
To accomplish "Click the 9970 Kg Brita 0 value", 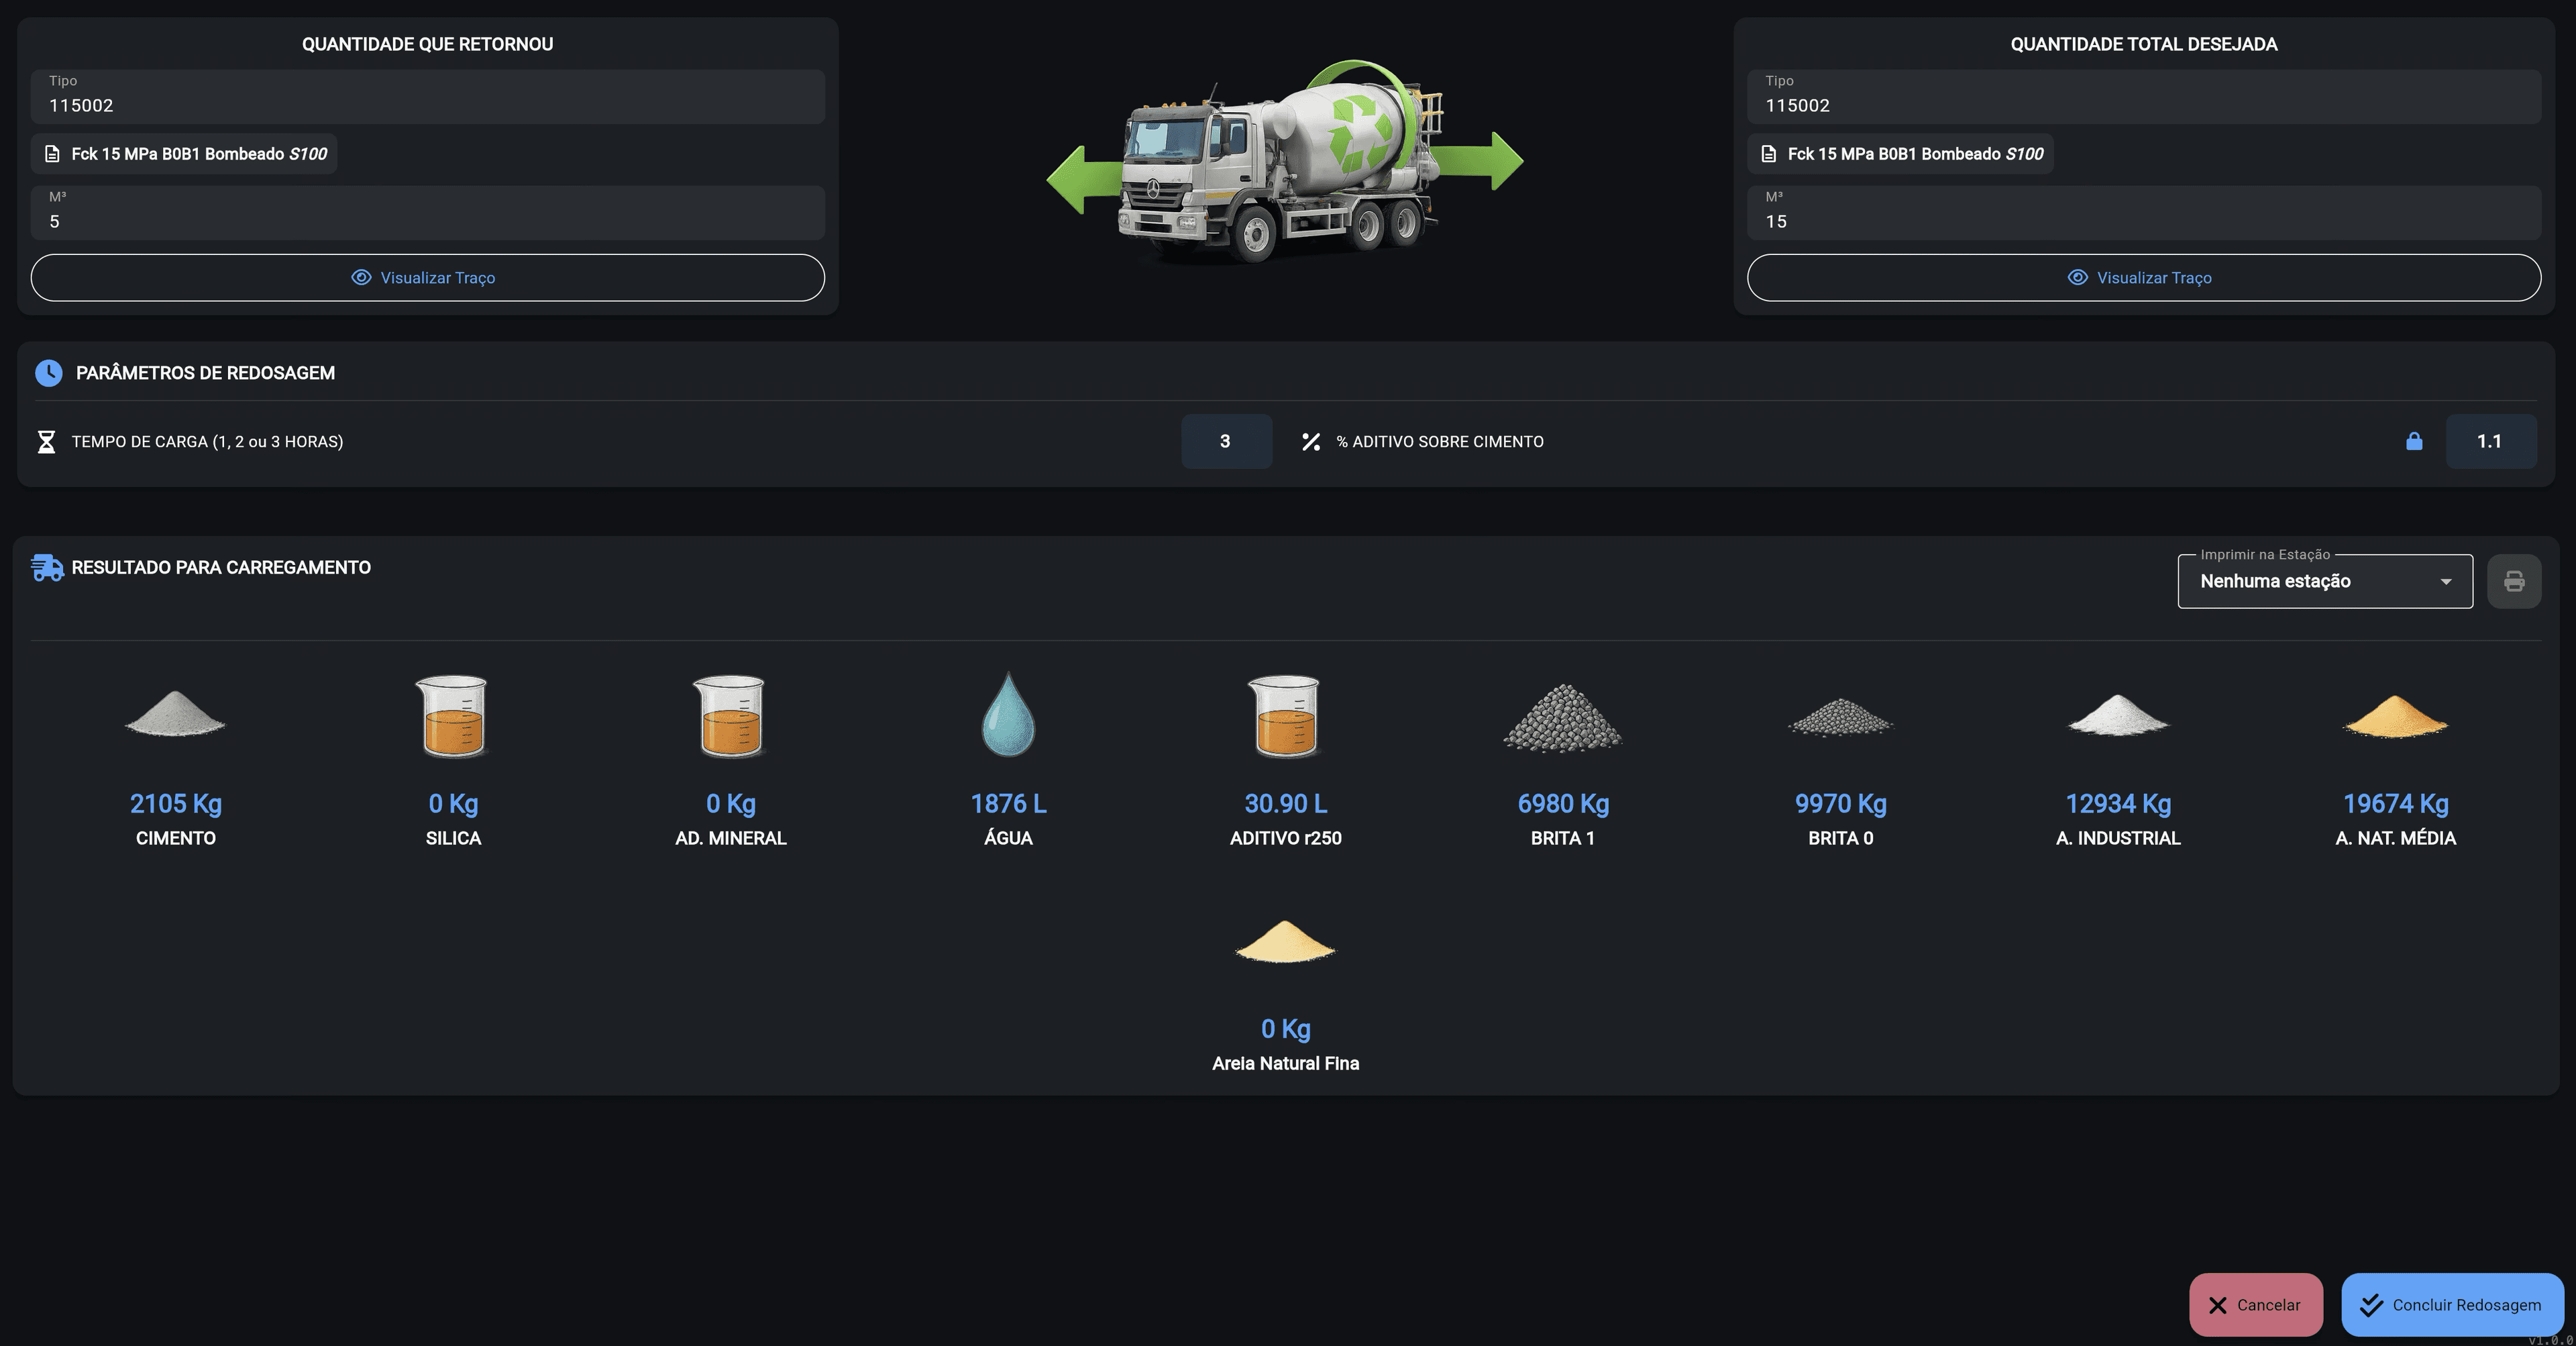I will (1840, 803).
